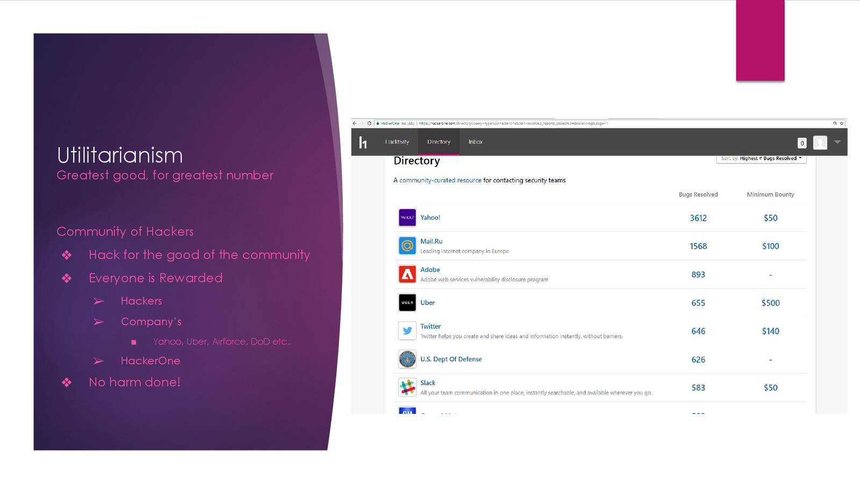This screenshot has width=860, height=484.
Task: Open the Slack program link
Action: point(428,383)
